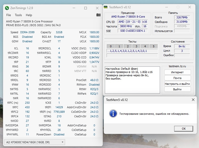Click the CPU ID AMD (19 · 21 · 0) field
The height and width of the screenshot is (148, 199).
coord(129,22)
